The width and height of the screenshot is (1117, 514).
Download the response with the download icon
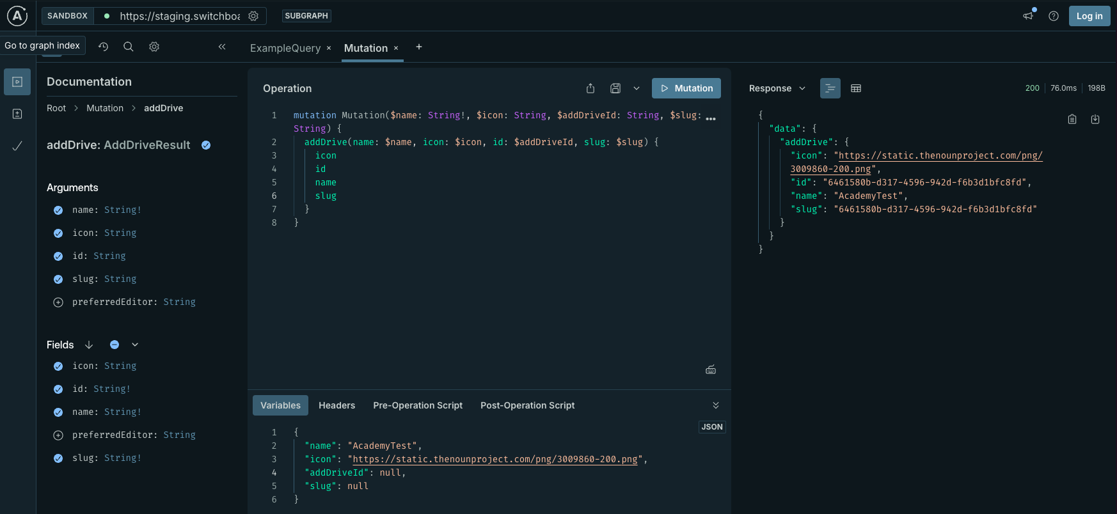[1095, 119]
